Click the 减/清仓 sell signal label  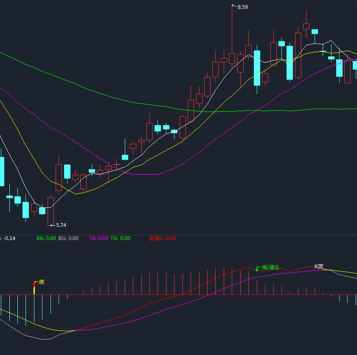coord(270,267)
